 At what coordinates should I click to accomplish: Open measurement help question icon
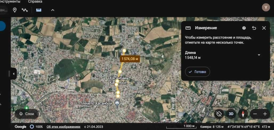(244, 28)
